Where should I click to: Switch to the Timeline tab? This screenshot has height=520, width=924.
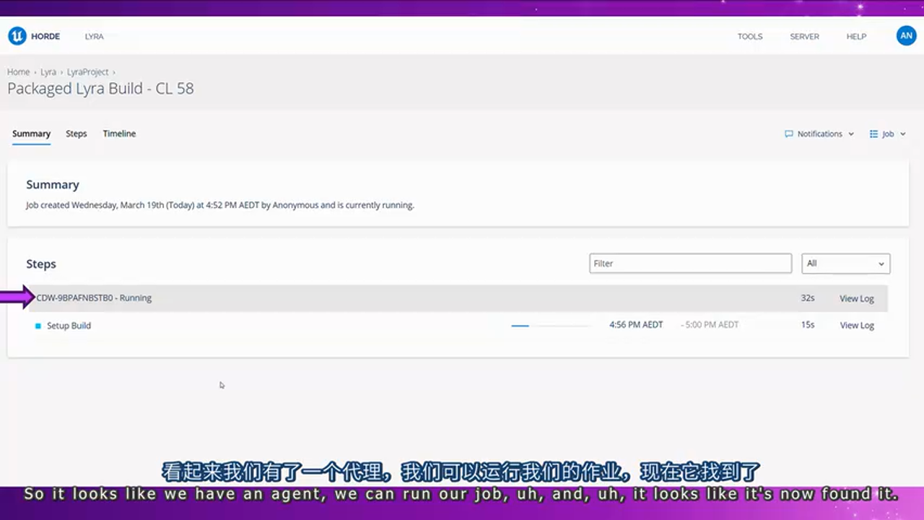(x=119, y=134)
